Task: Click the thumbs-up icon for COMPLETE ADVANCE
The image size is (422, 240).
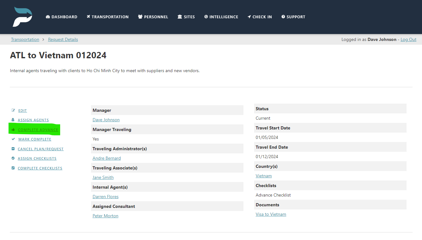Action: [13, 129]
